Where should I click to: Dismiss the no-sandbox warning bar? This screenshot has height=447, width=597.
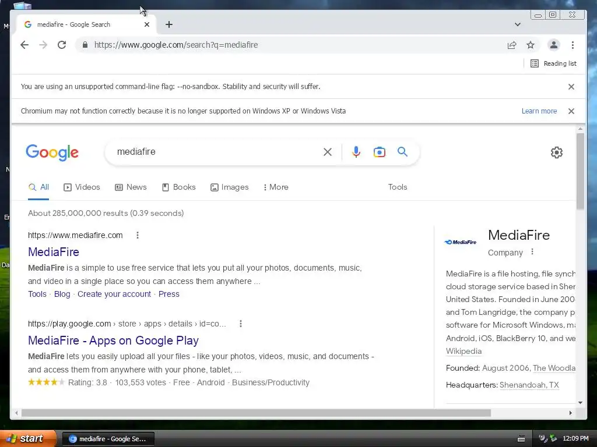click(x=571, y=87)
